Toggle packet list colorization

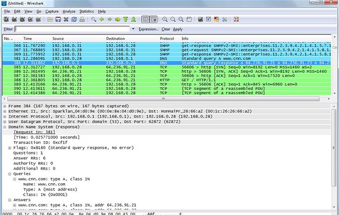[x=145, y=19]
